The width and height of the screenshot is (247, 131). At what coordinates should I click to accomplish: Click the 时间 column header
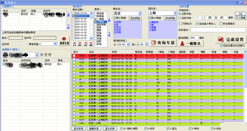tap(122, 52)
